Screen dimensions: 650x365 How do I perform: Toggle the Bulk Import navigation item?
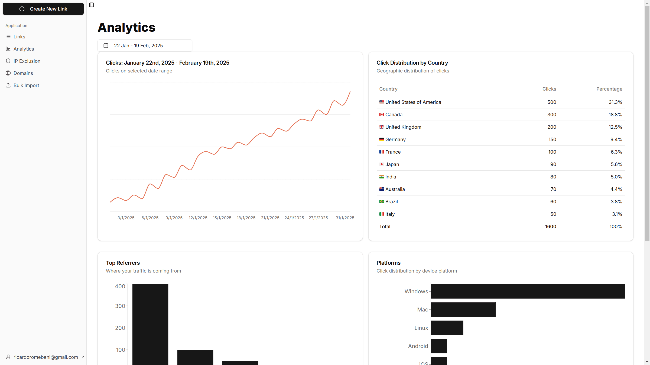(x=26, y=85)
